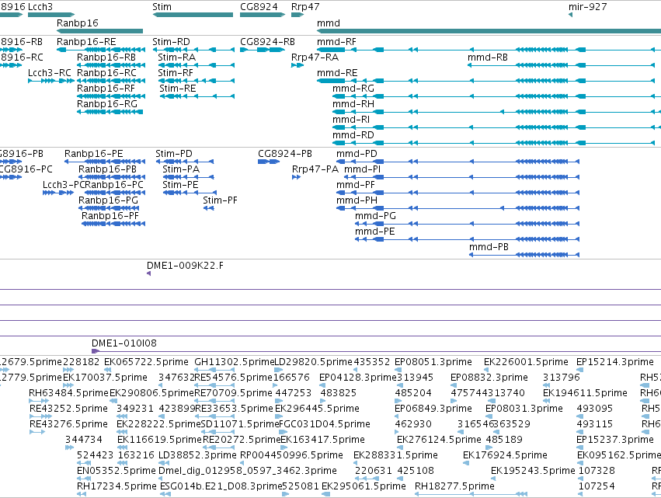Select the DME1-009K22.F feature label
Screen dimensions: 661x498
(x=185, y=266)
